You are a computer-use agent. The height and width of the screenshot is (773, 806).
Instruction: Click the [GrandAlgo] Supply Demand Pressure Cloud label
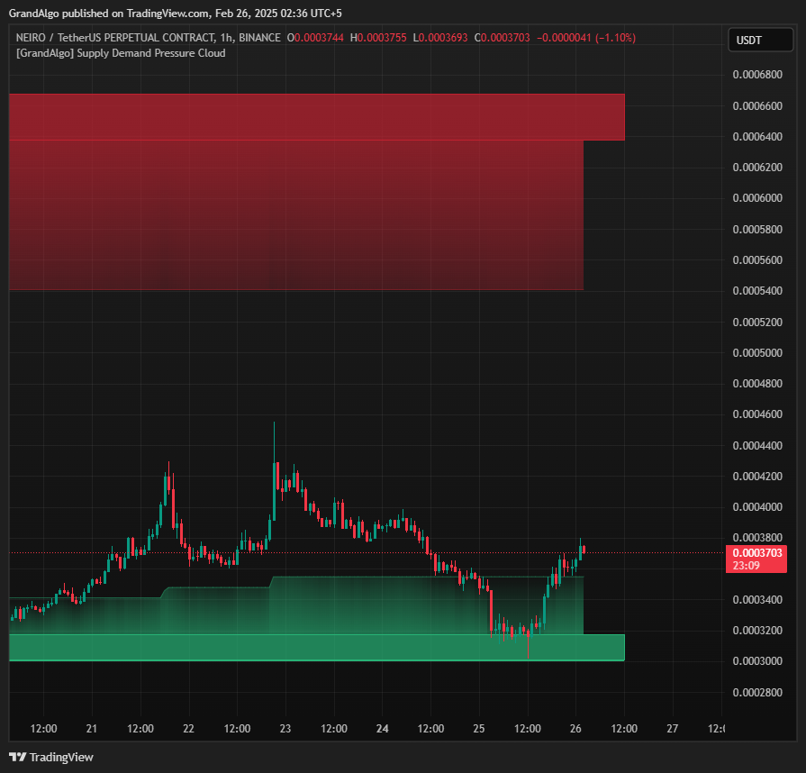point(121,53)
